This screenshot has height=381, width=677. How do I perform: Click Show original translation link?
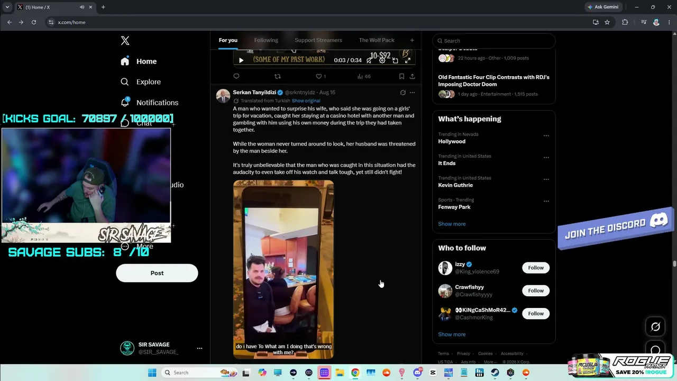click(x=306, y=101)
